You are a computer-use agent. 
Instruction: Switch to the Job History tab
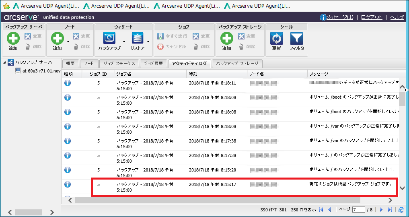point(153,64)
